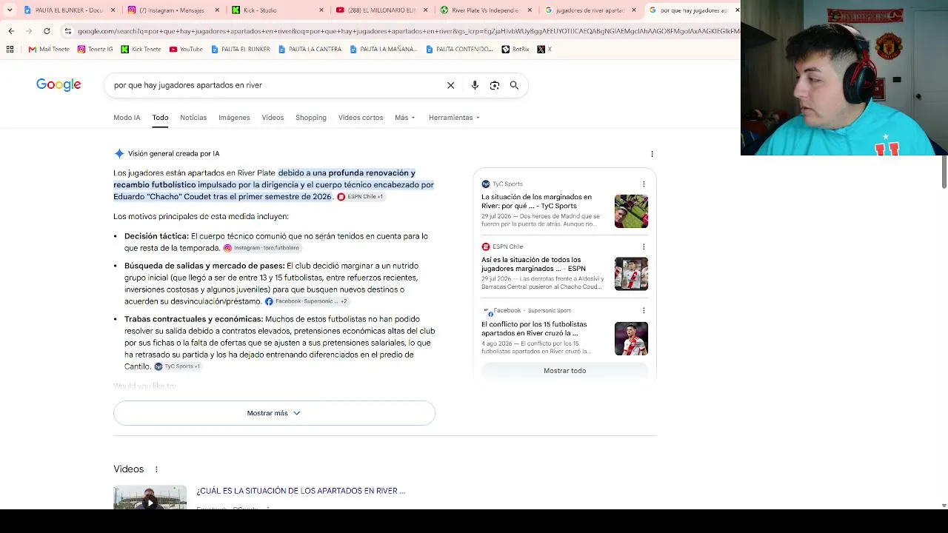Switch to River Plate Vs Independiente tab
The width and height of the screenshot is (948, 533).
[485, 10]
